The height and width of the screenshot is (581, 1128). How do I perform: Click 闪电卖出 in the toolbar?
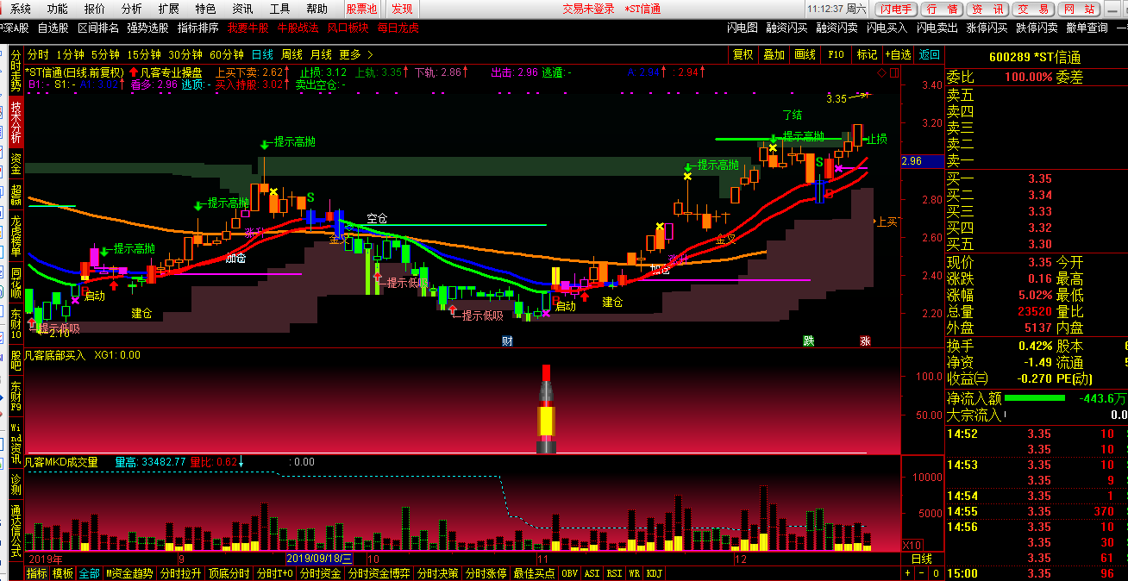click(x=937, y=28)
